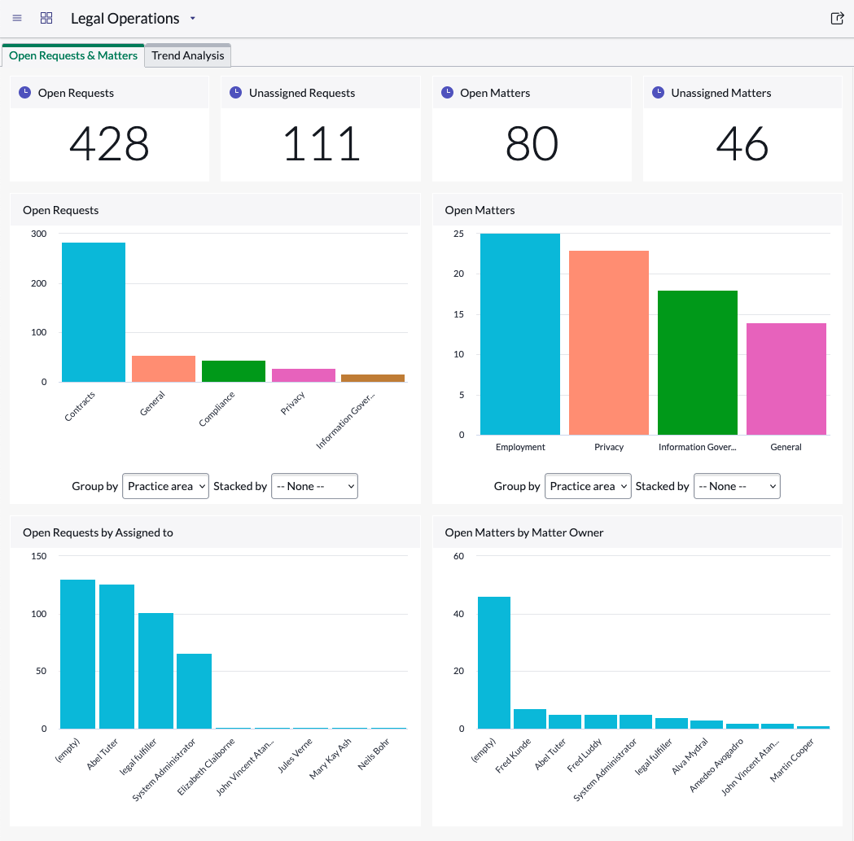Click the Contracts bar in Open Requests
The image size is (854, 841).
pos(94,312)
